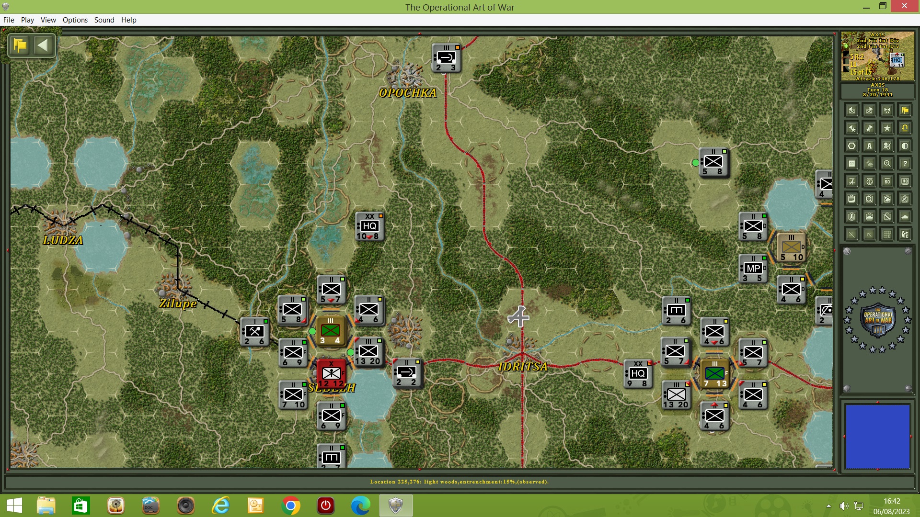Click the star with left arrow icon

[851, 128]
